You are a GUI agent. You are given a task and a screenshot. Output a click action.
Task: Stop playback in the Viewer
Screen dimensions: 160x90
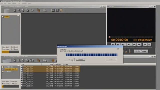tap(123, 45)
